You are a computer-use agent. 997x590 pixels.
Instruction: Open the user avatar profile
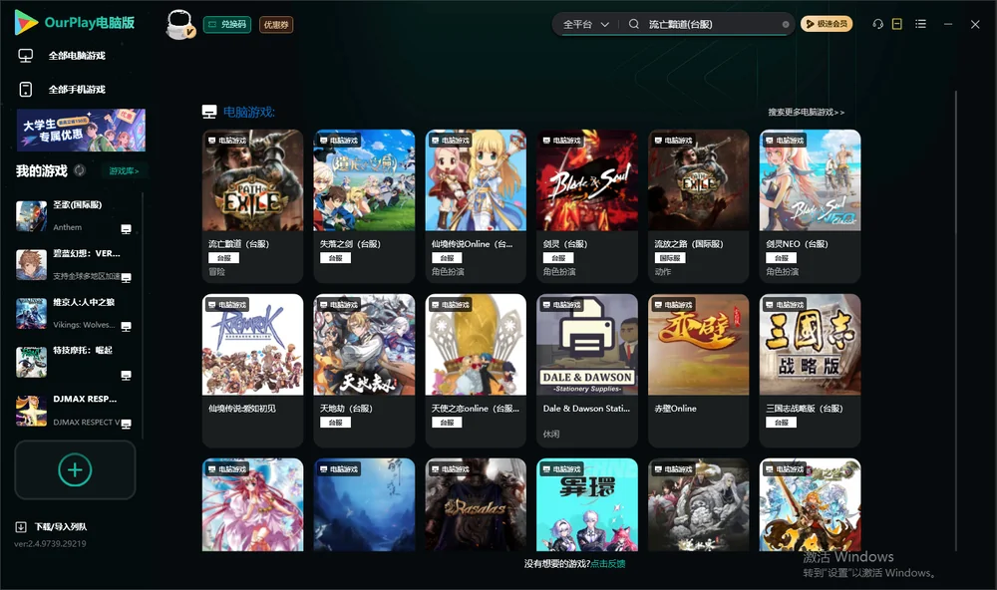[179, 25]
